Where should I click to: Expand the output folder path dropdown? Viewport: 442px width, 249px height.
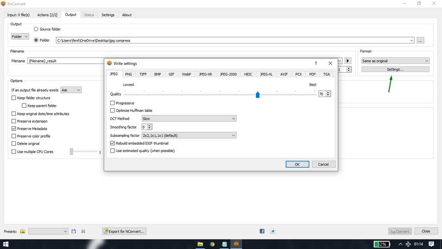411,40
